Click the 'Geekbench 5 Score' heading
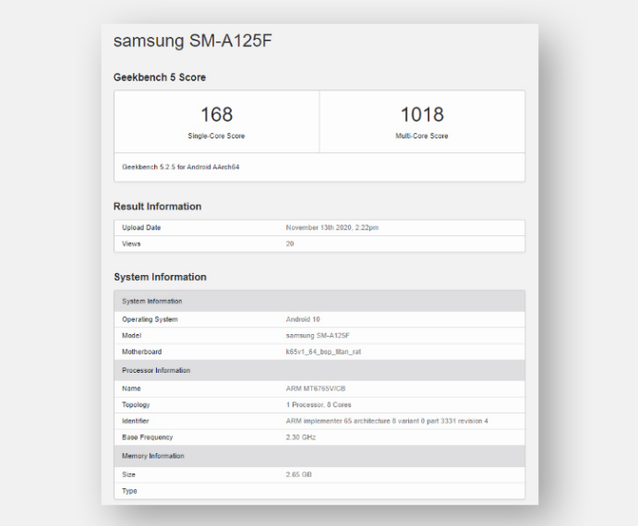The image size is (638, 526). point(160,78)
